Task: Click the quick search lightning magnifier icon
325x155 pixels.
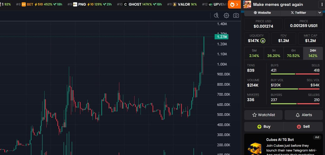Action: pyautogui.click(x=216, y=15)
